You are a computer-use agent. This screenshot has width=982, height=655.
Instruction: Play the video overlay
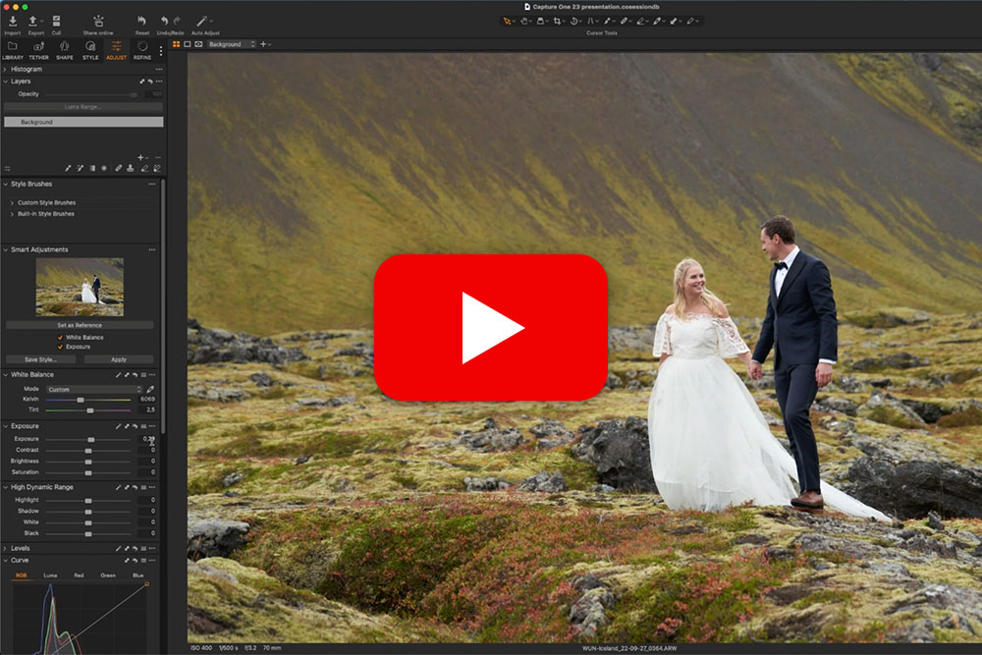[x=491, y=327]
